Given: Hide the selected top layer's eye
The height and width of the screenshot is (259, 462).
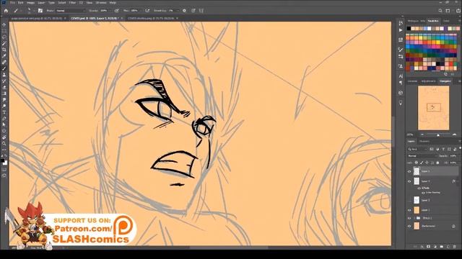Looking at the screenshot, I should [409, 171].
